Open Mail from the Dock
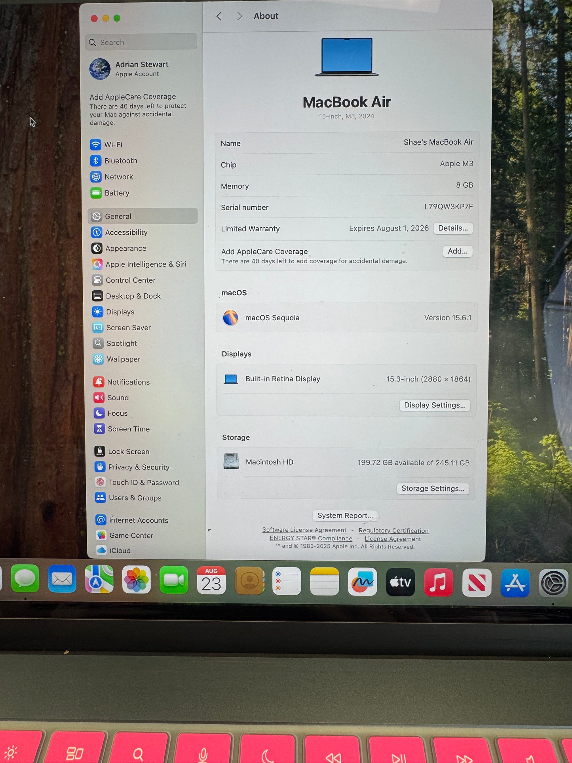572x763 pixels. coord(62,579)
